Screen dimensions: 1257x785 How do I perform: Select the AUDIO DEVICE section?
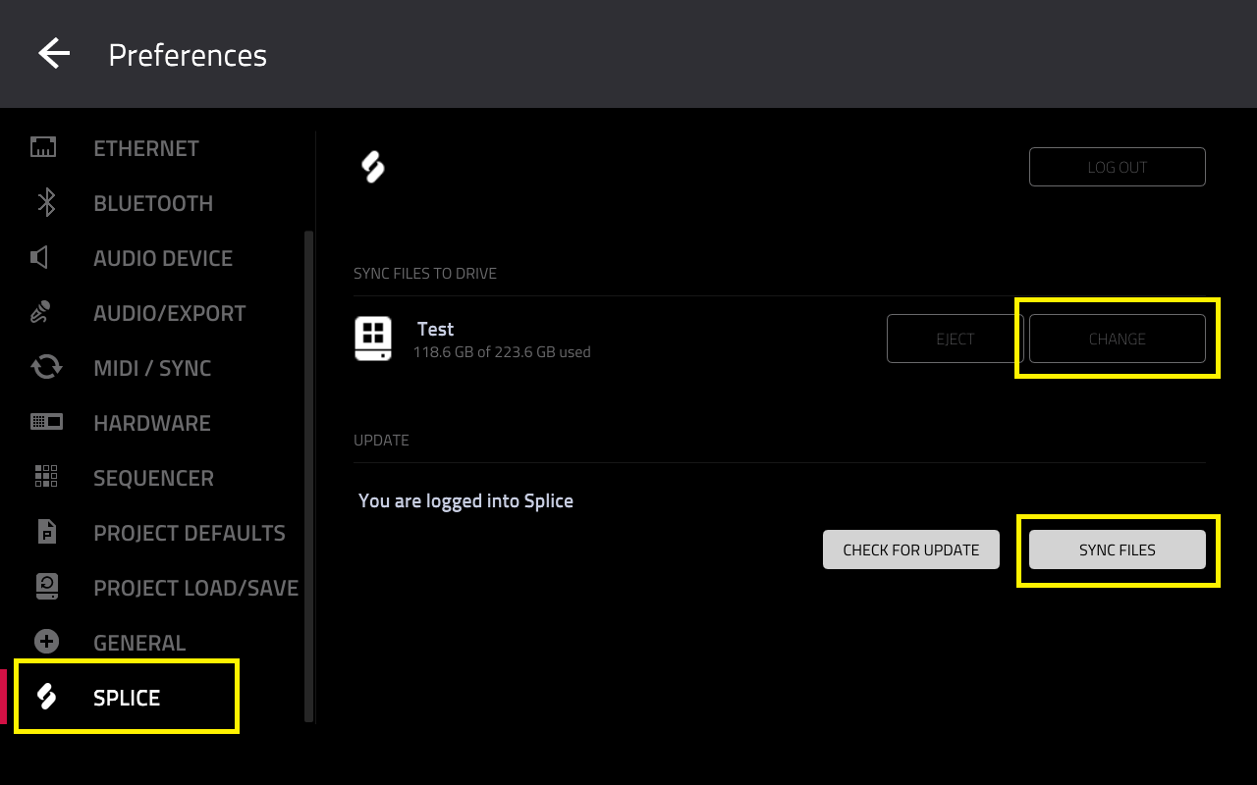(x=163, y=258)
